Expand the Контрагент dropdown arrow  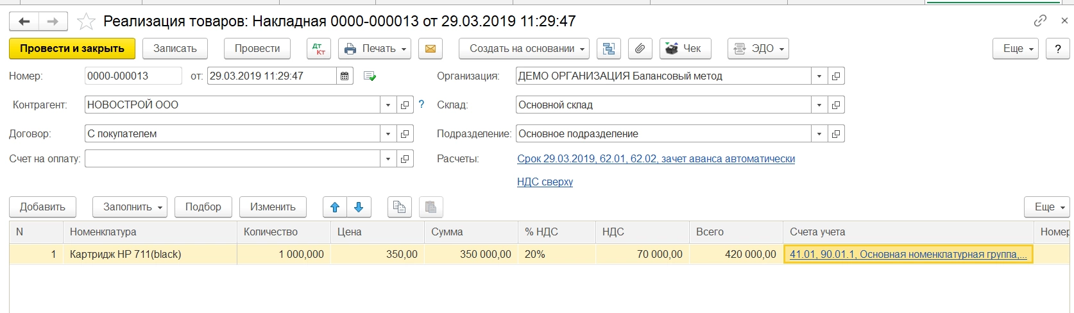coord(388,105)
